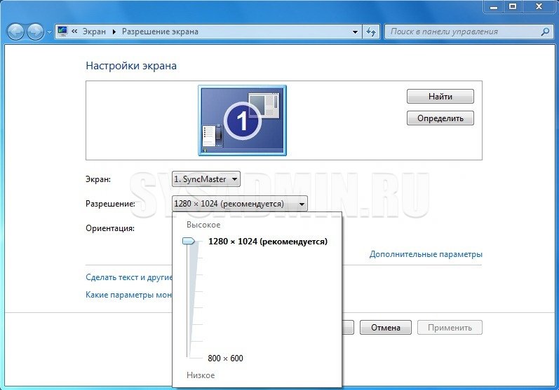The image size is (559, 390).
Task: Select the Экран breadcrumb in address bar
Action: [93, 32]
